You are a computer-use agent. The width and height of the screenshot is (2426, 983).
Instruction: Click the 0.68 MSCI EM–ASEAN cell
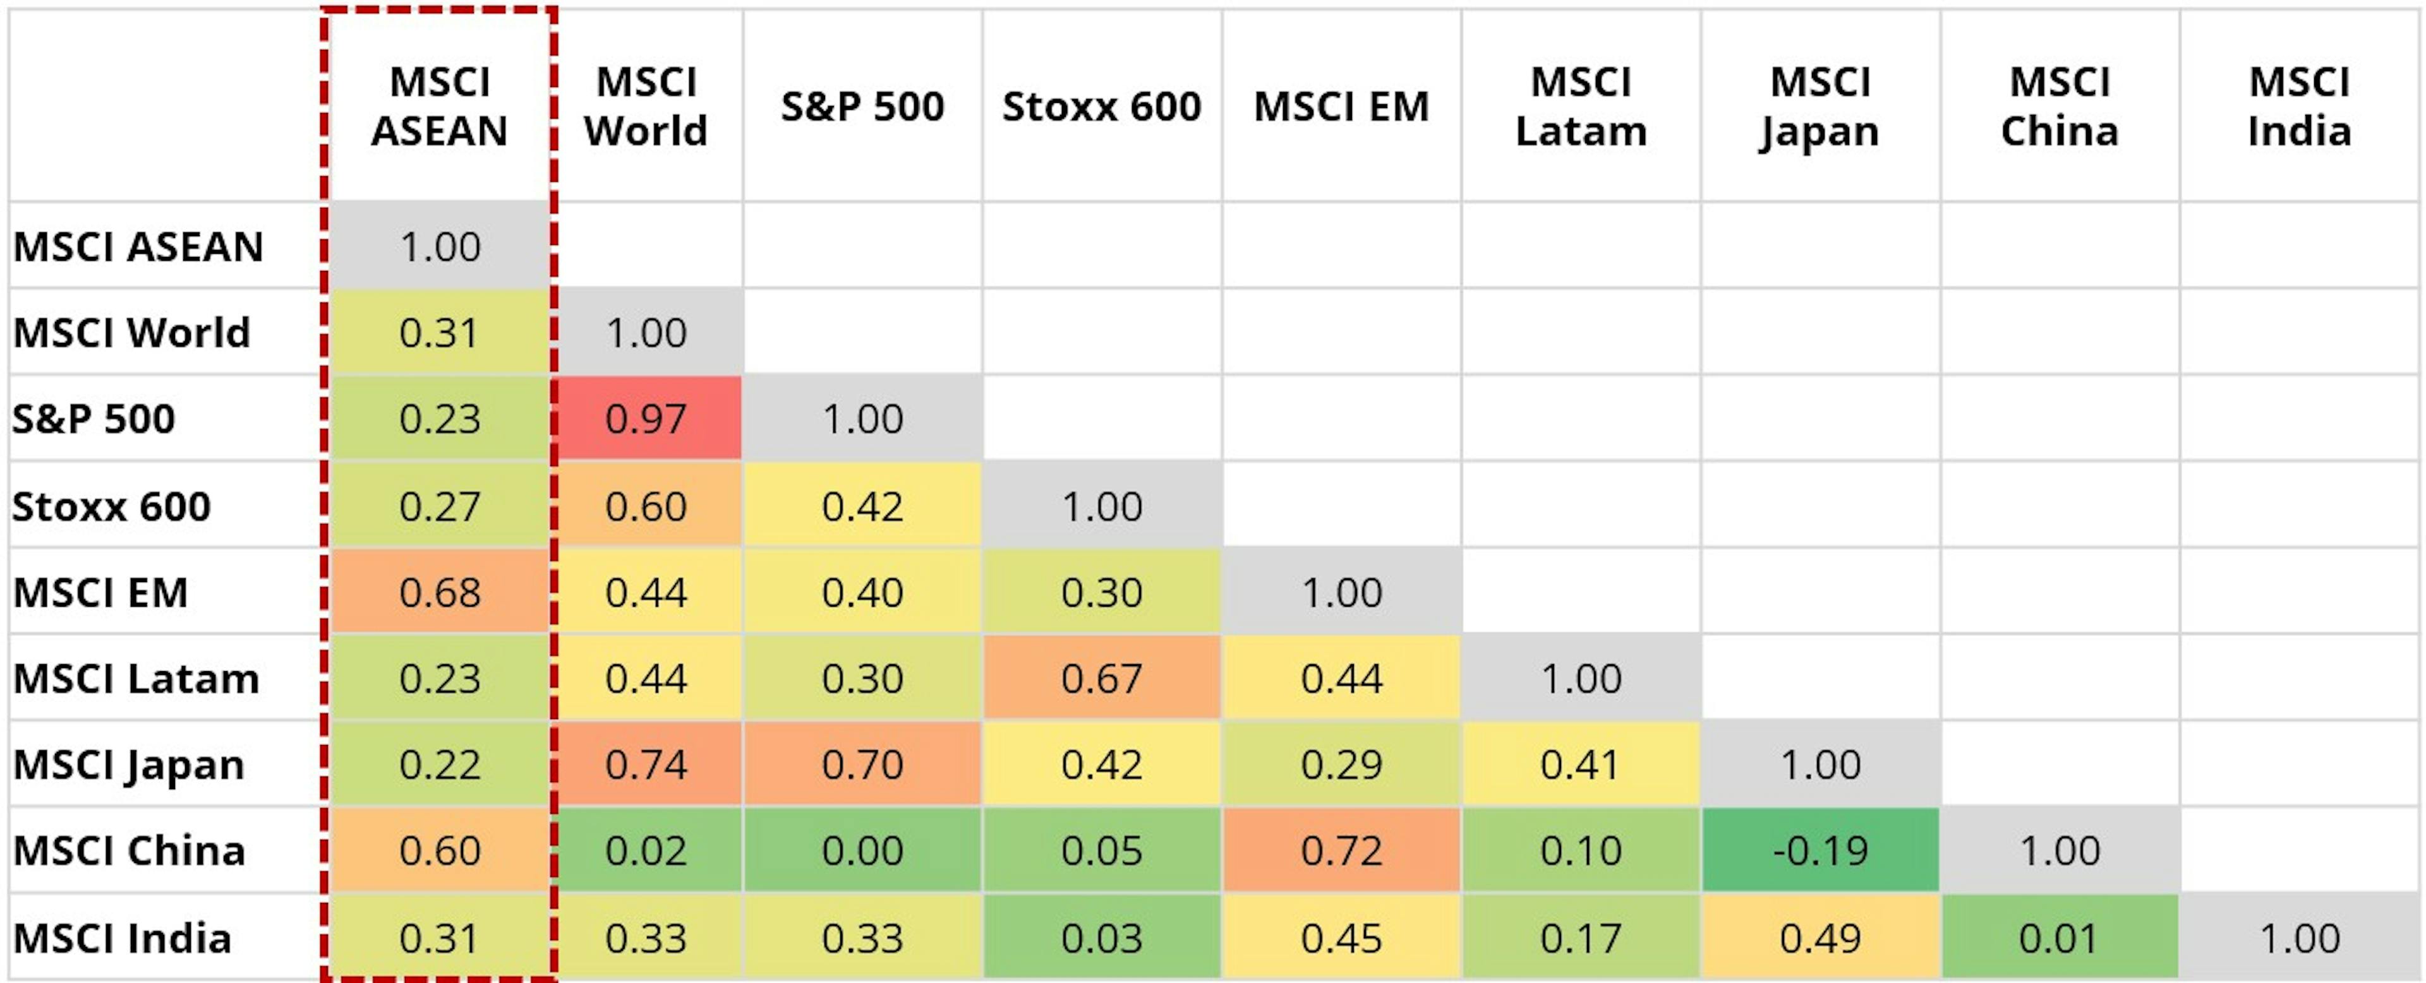[x=439, y=592]
